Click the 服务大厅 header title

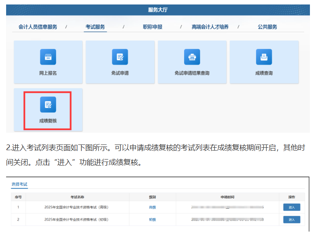[158, 10]
